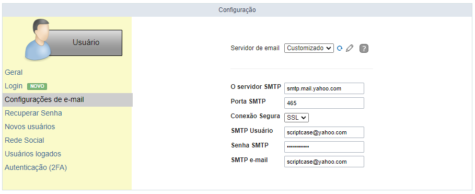Click the Usuário button
475x194 pixels.
(86, 43)
